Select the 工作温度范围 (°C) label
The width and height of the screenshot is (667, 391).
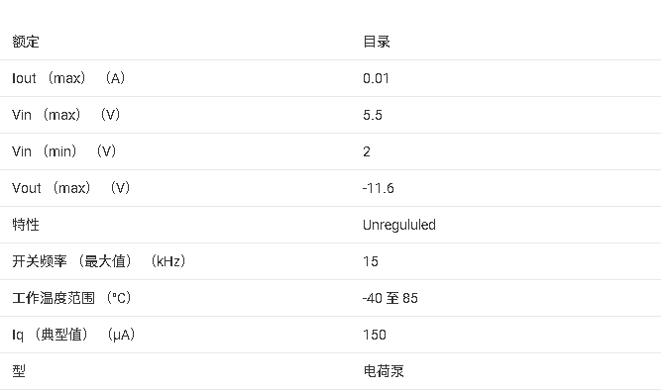tap(71, 298)
